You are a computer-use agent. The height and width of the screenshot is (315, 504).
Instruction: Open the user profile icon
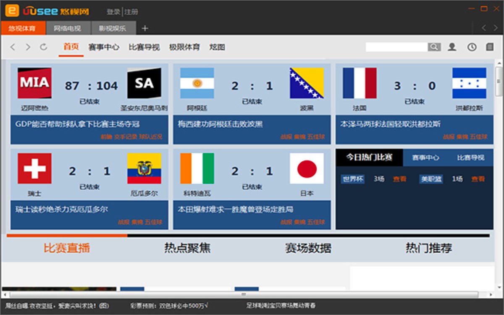tap(452, 47)
